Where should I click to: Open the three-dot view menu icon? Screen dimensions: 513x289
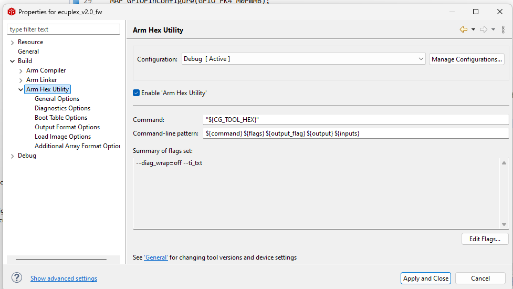[x=503, y=29]
